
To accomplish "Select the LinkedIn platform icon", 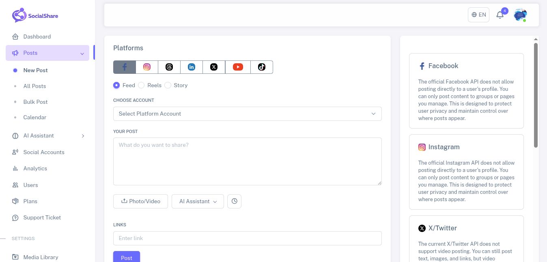I will (192, 67).
